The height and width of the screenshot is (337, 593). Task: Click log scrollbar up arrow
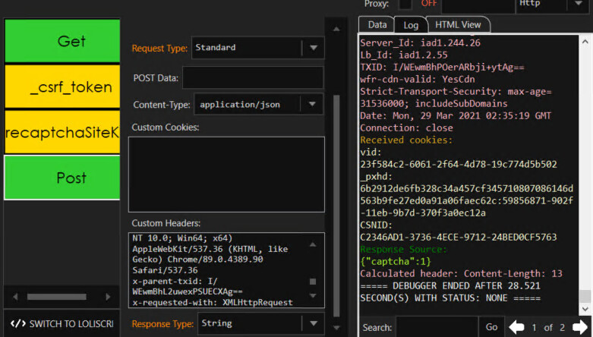click(x=585, y=42)
